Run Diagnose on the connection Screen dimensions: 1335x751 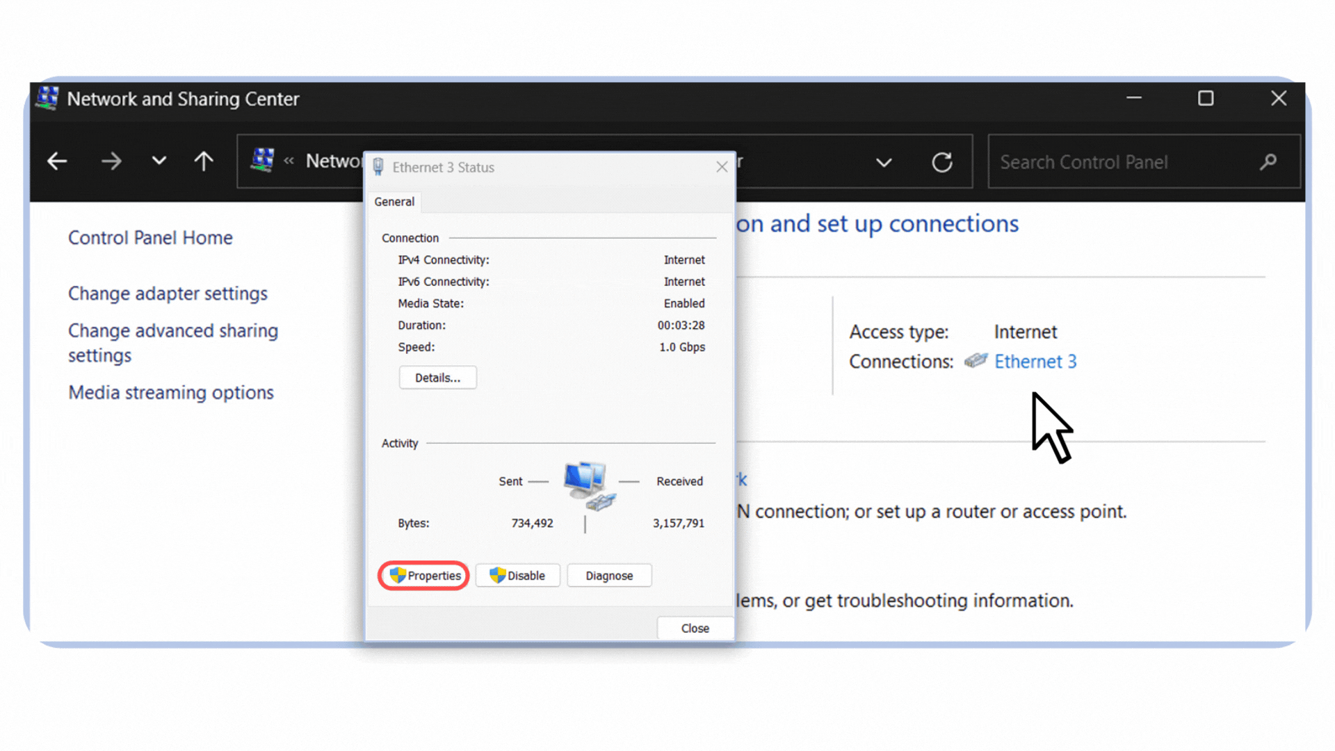point(609,576)
